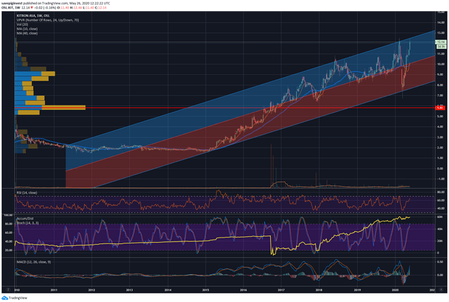This screenshot has width=449, height=302.
Task: Select the Stoch (14, 3, 3) label
Action: pos(27,223)
